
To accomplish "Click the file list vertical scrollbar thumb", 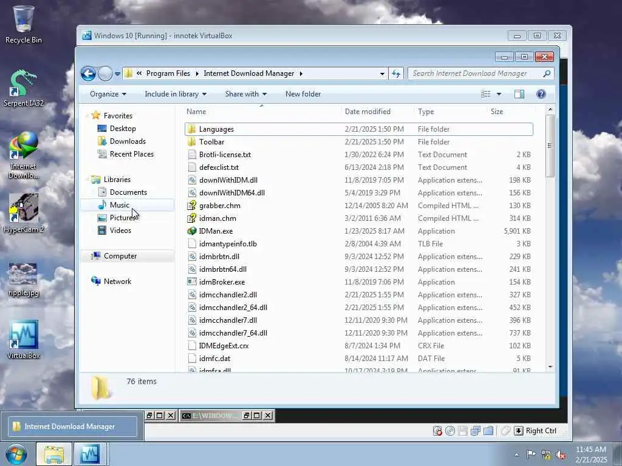I will coord(550,146).
